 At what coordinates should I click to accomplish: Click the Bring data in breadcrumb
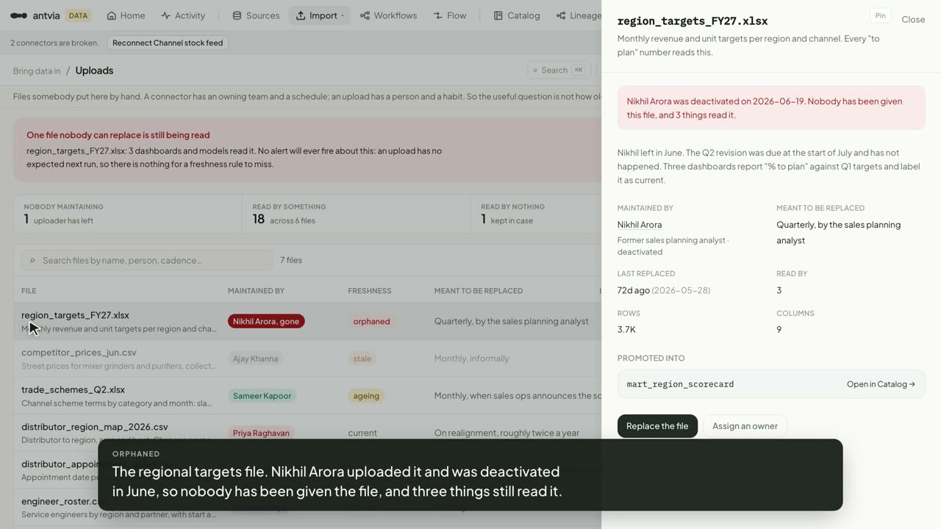(37, 71)
